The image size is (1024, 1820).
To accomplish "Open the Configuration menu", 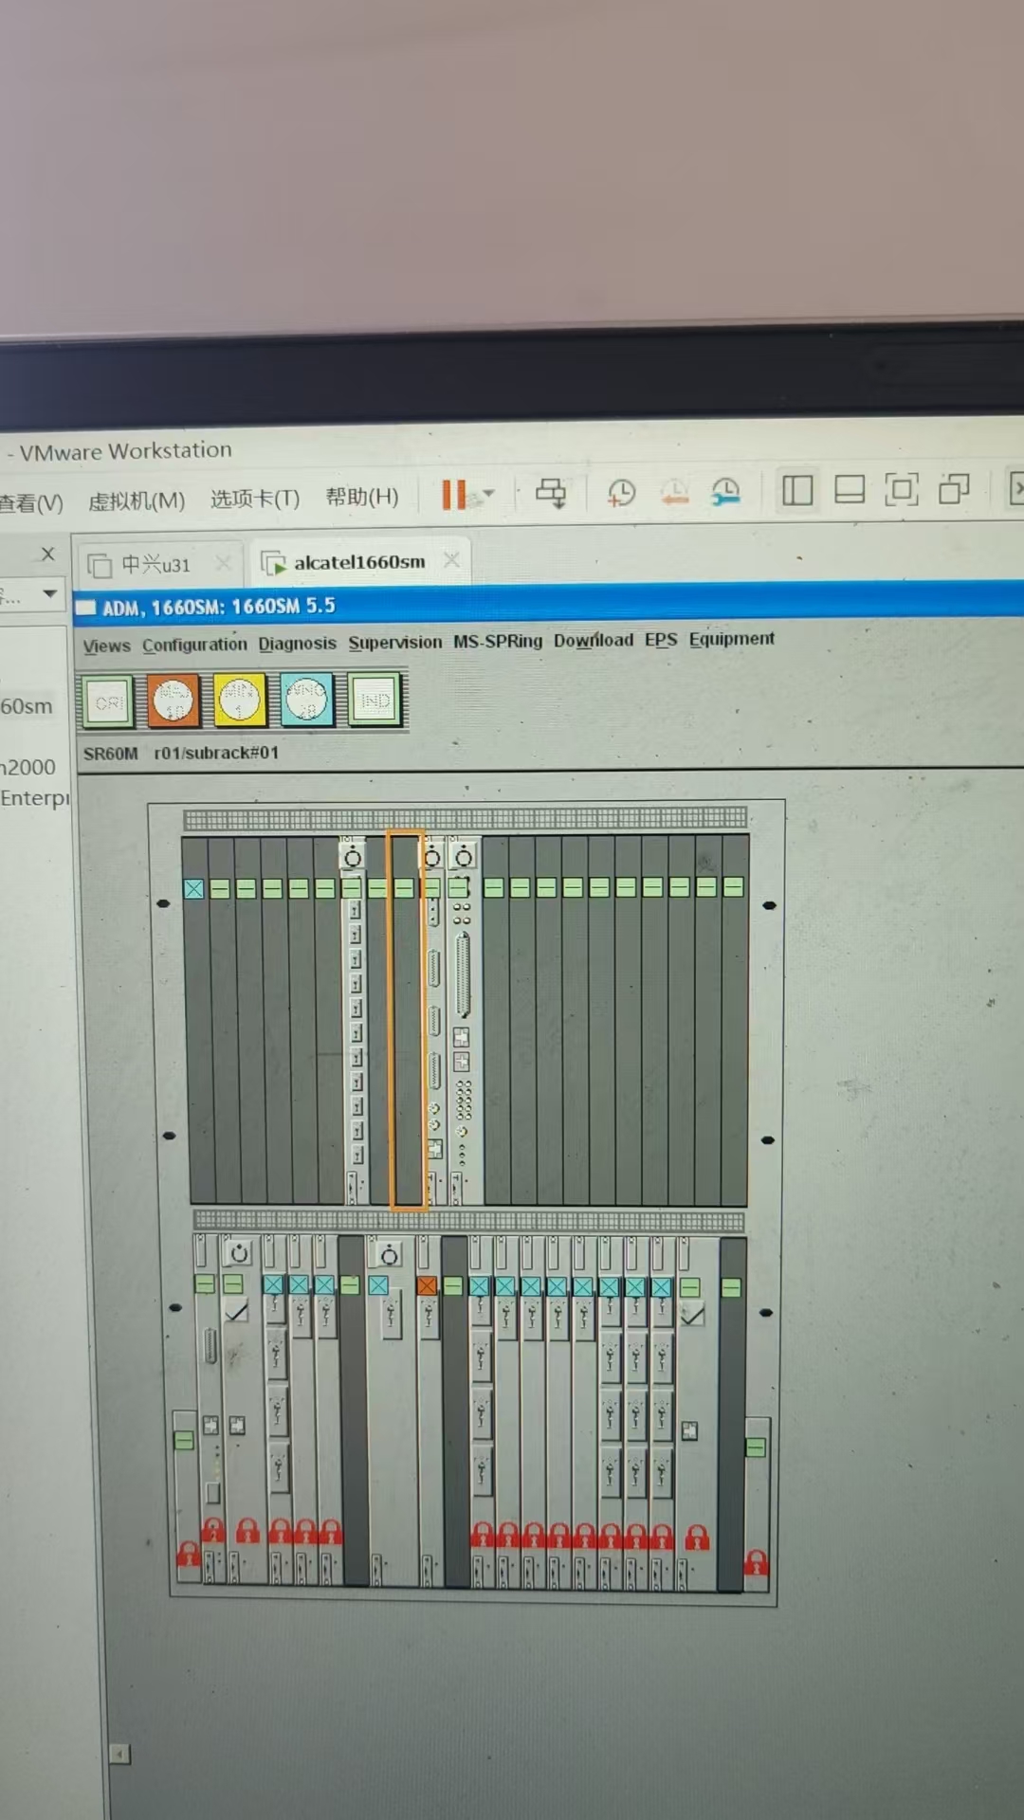I will (x=194, y=646).
